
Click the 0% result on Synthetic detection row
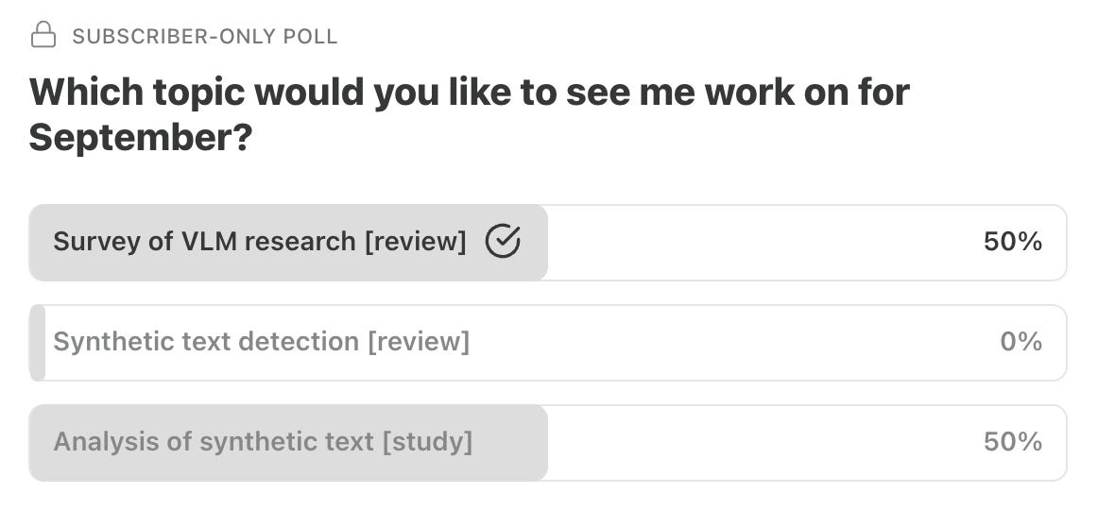pyautogui.click(x=1021, y=342)
